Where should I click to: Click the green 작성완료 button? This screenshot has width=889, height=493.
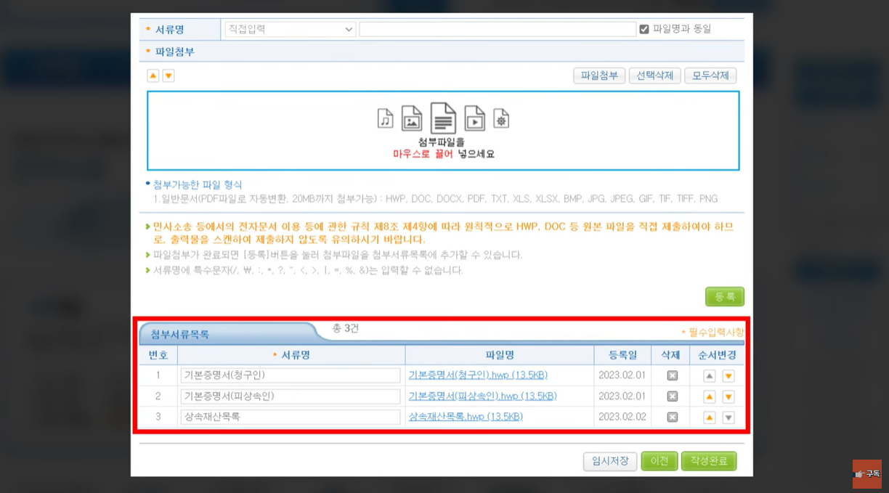(709, 461)
